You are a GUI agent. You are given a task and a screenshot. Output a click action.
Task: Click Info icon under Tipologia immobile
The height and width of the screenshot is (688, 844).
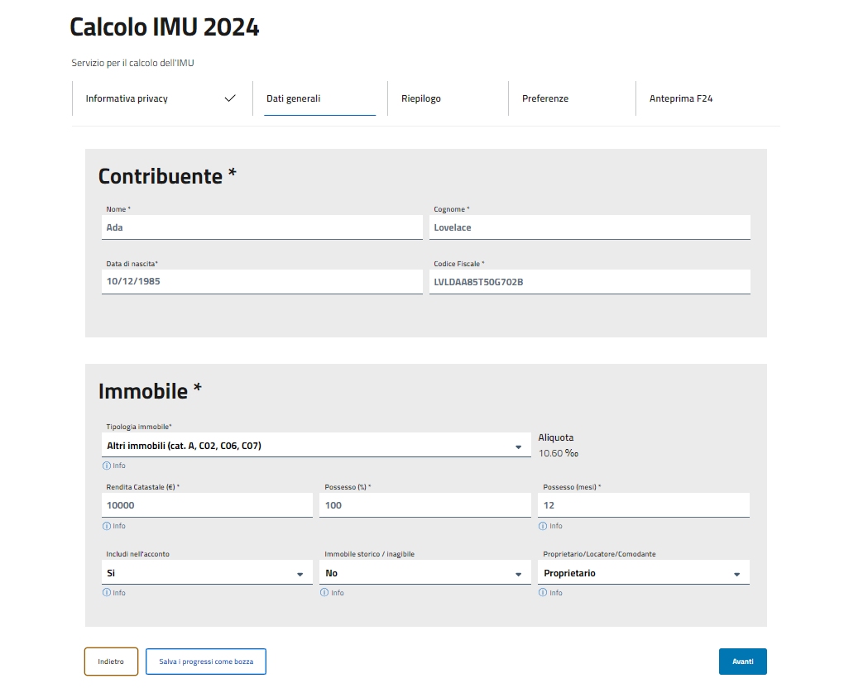tap(106, 466)
